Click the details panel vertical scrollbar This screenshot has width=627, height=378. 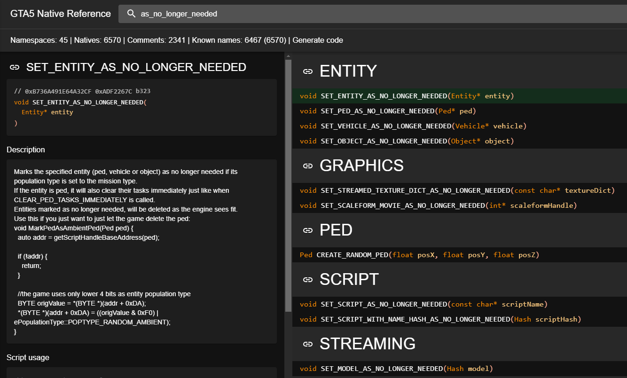tap(288, 186)
